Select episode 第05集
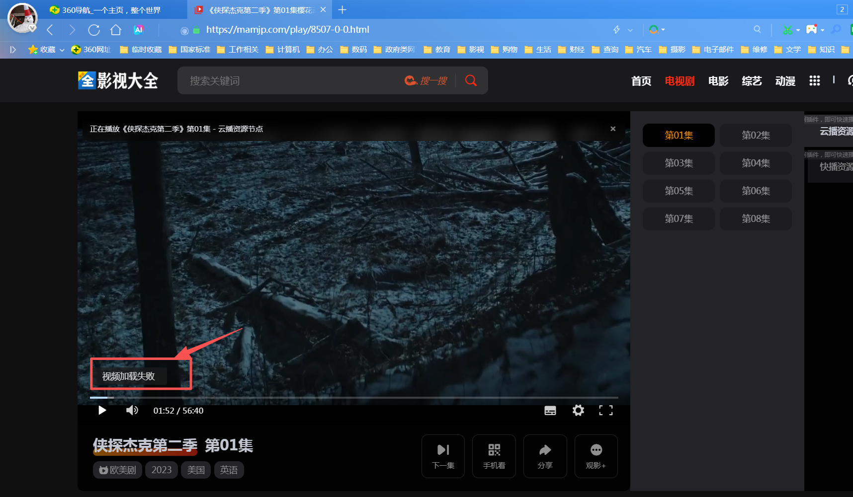 pos(679,191)
